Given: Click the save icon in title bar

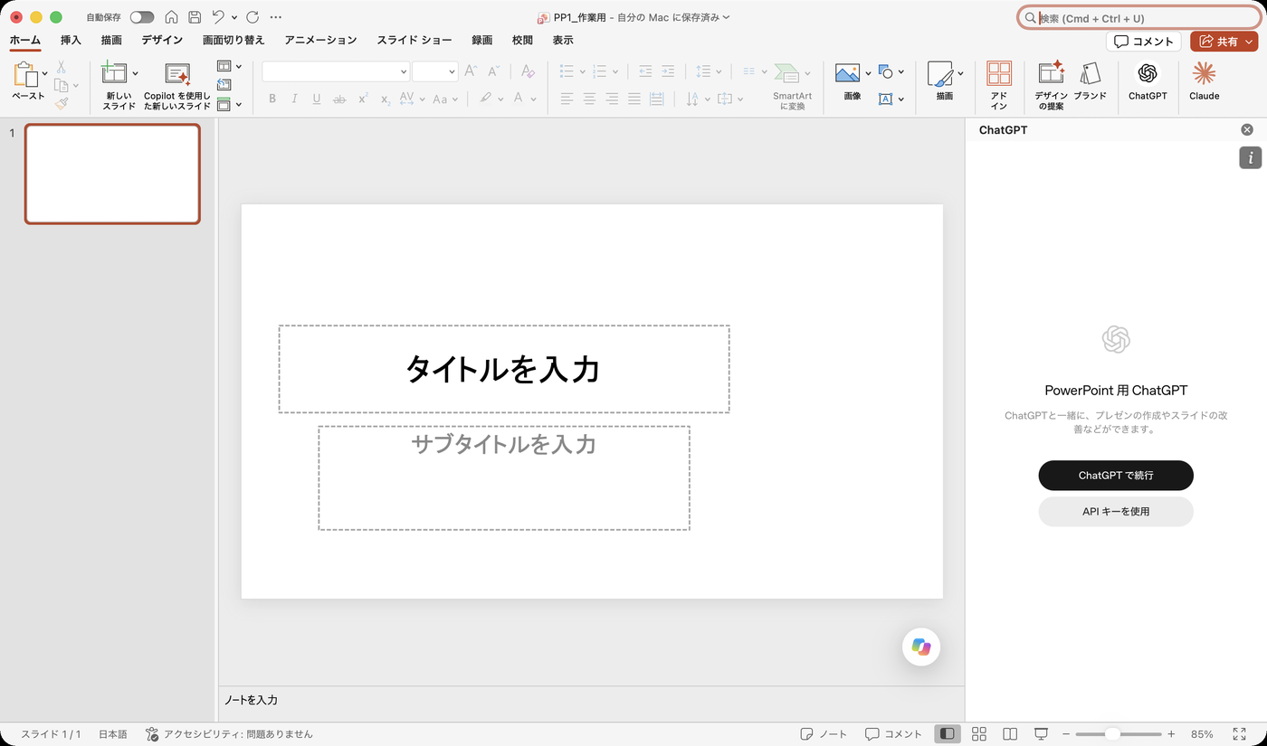Looking at the screenshot, I should pyautogui.click(x=195, y=17).
